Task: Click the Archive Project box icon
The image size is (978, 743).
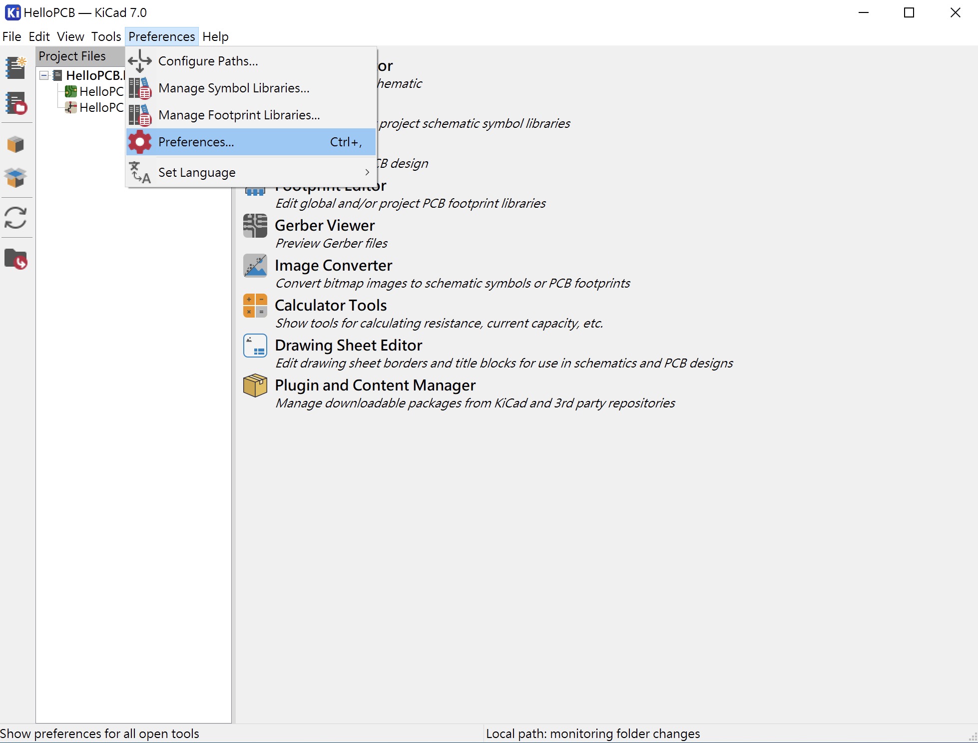Action: [x=16, y=144]
